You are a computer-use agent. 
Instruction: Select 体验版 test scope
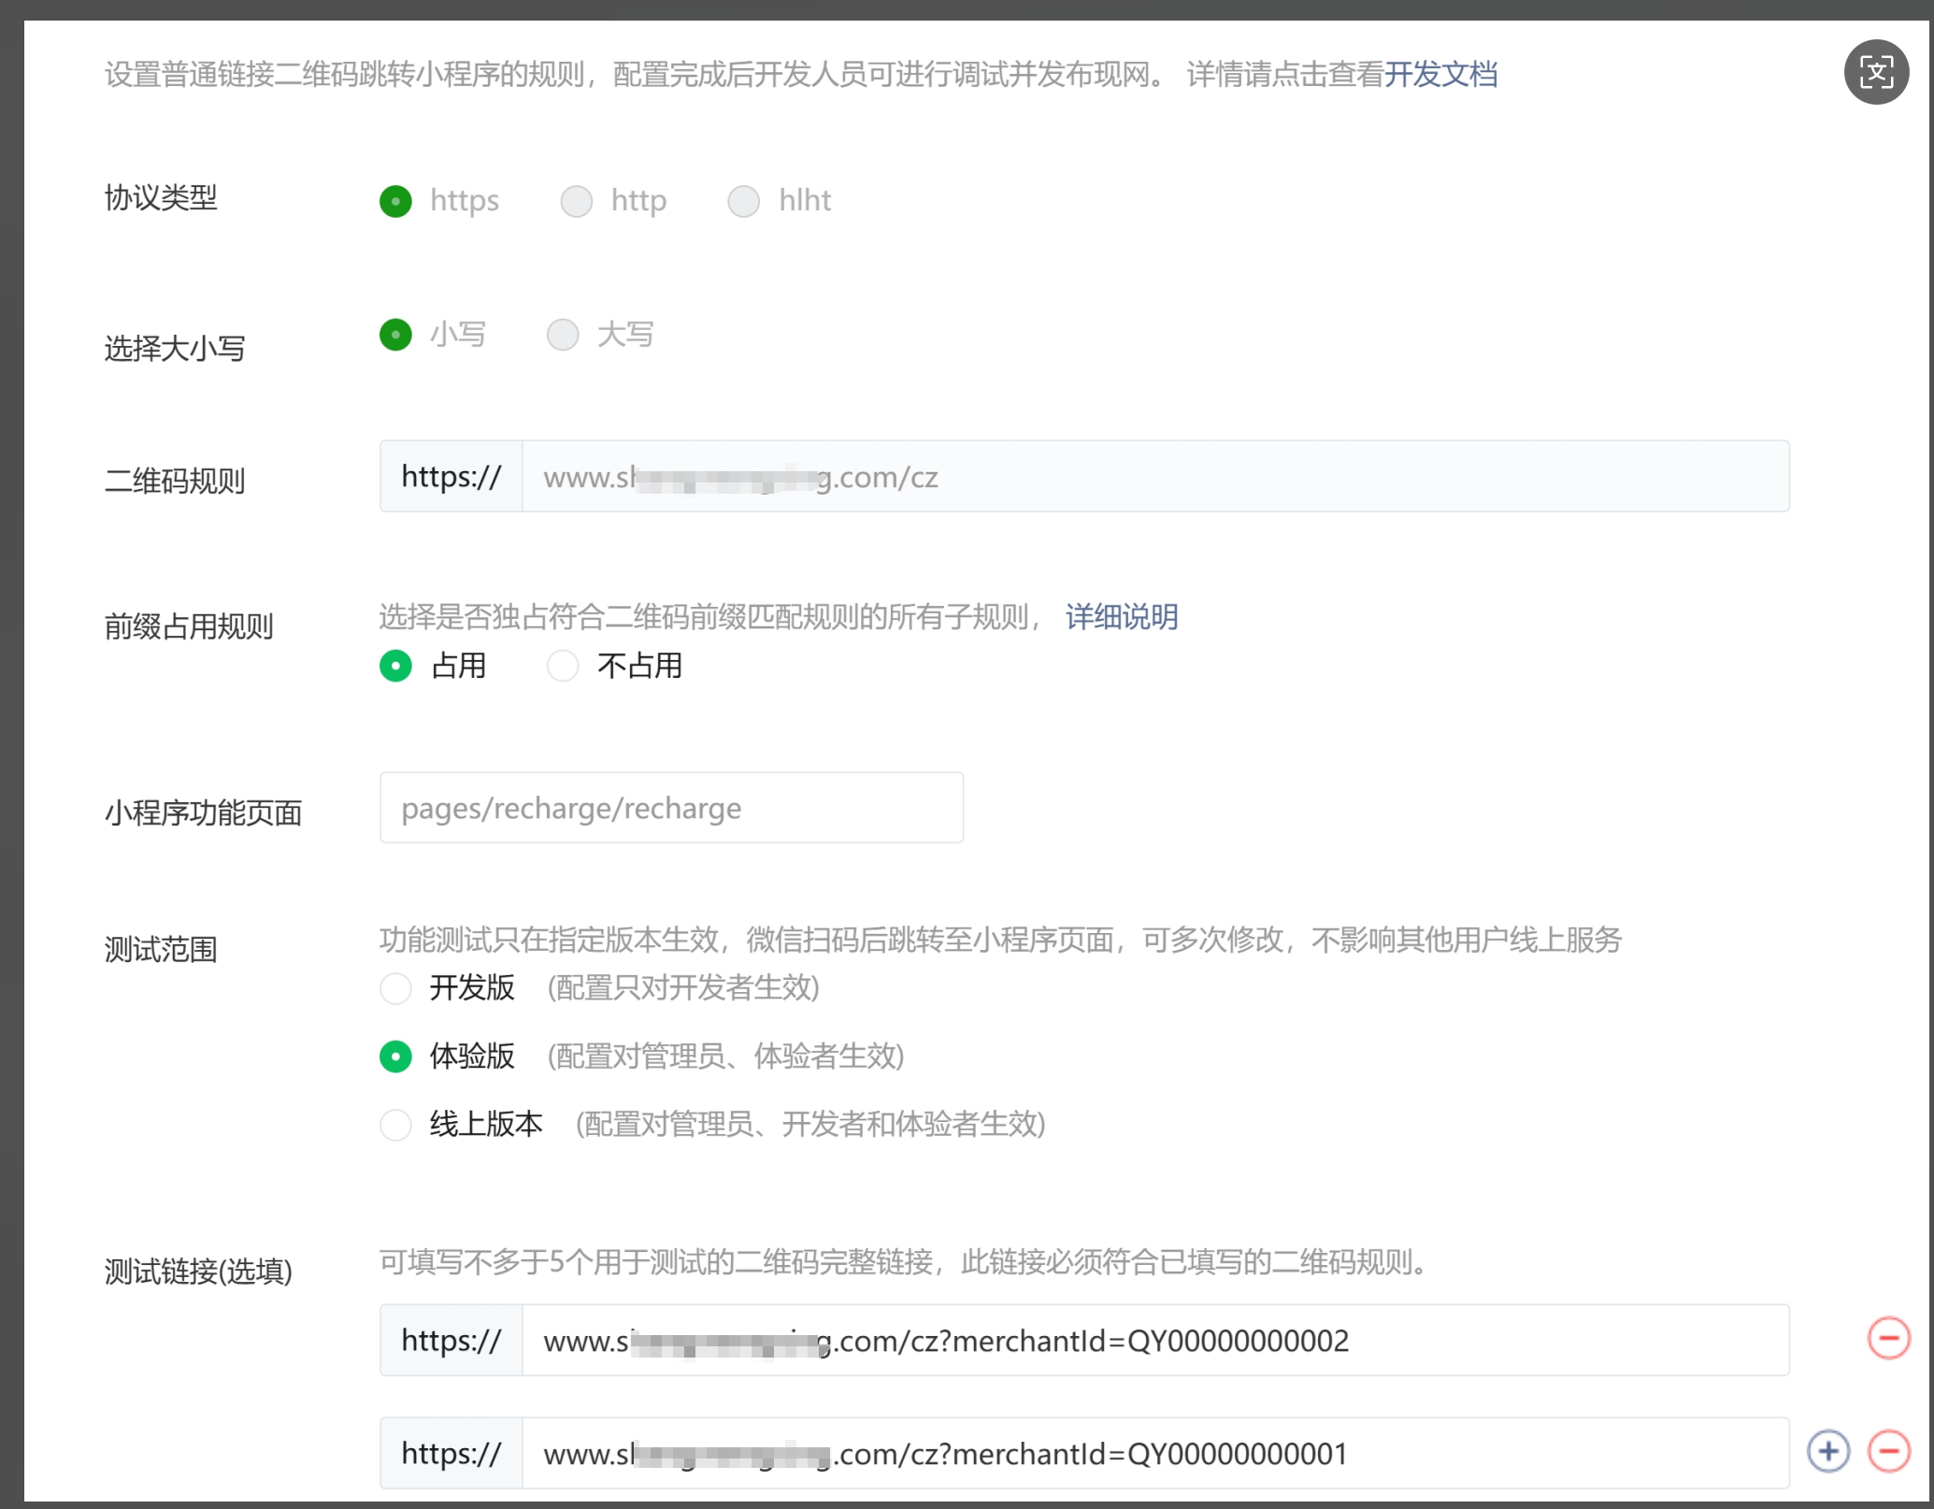[x=395, y=1056]
